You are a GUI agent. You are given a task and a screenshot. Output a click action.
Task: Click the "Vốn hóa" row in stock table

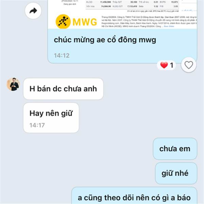click(132, 6)
